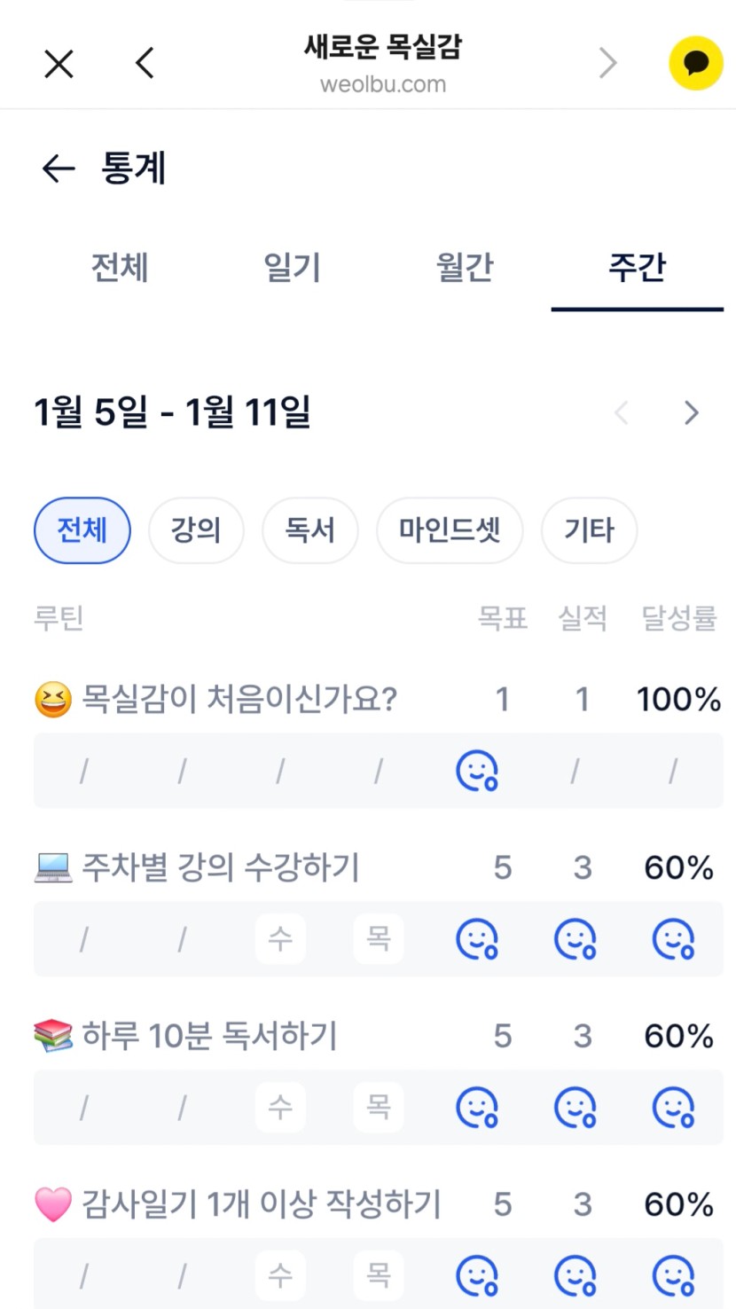Tap the smiley for 목실감이 처음이신가요 routine
Viewport: 736px width, 1309px height.
coord(477,771)
